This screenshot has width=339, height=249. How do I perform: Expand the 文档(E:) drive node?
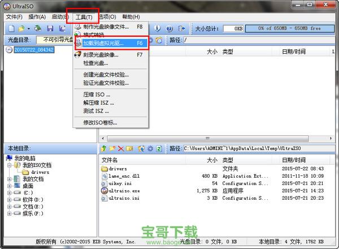[9, 207]
